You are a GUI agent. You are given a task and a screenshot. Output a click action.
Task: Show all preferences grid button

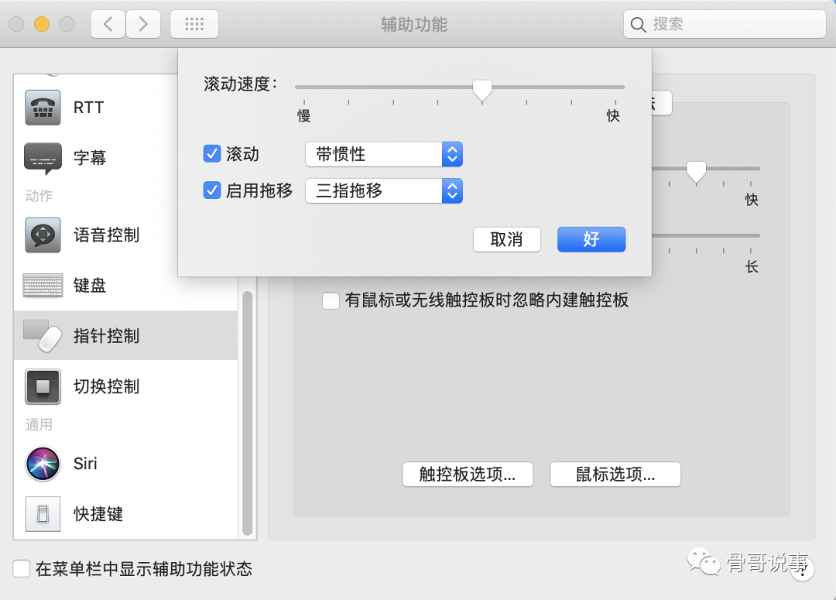point(194,24)
